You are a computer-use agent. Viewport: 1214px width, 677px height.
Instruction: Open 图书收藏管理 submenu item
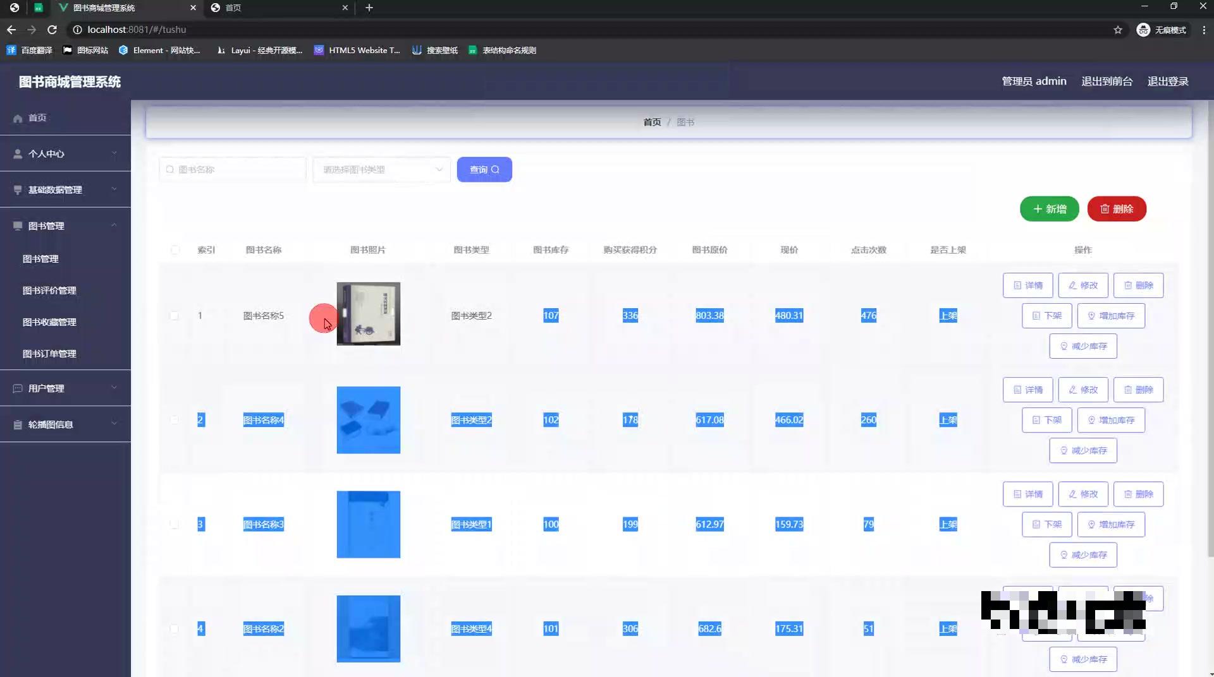[49, 322]
